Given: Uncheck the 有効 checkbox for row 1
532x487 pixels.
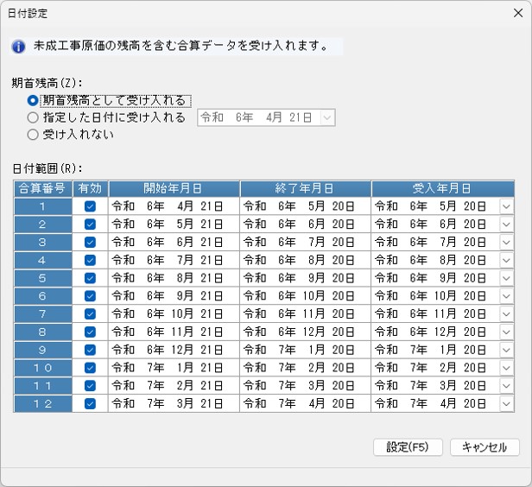Looking at the screenshot, I should [90, 206].
